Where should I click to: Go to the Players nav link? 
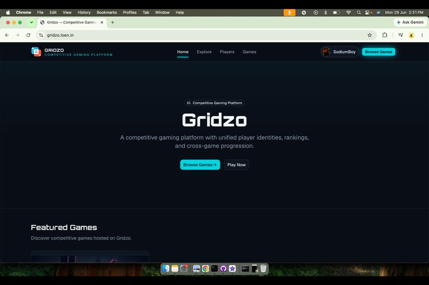(x=227, y=52)
